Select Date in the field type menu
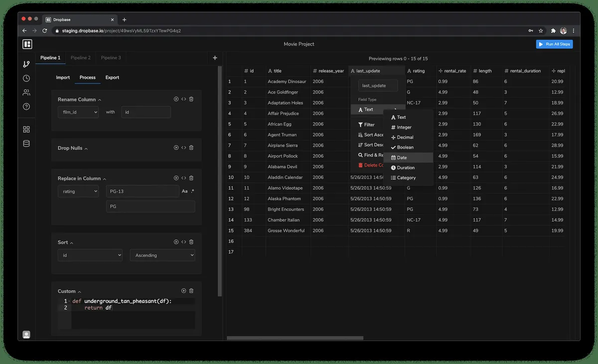The image size is (598, 364). [x=401, y=158]
